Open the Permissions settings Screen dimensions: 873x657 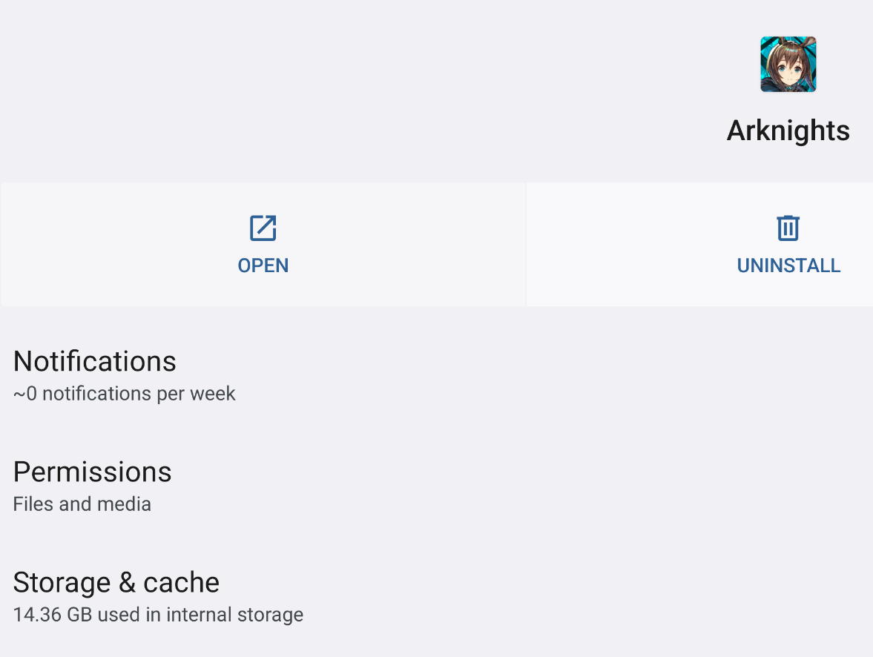[436, 486]
